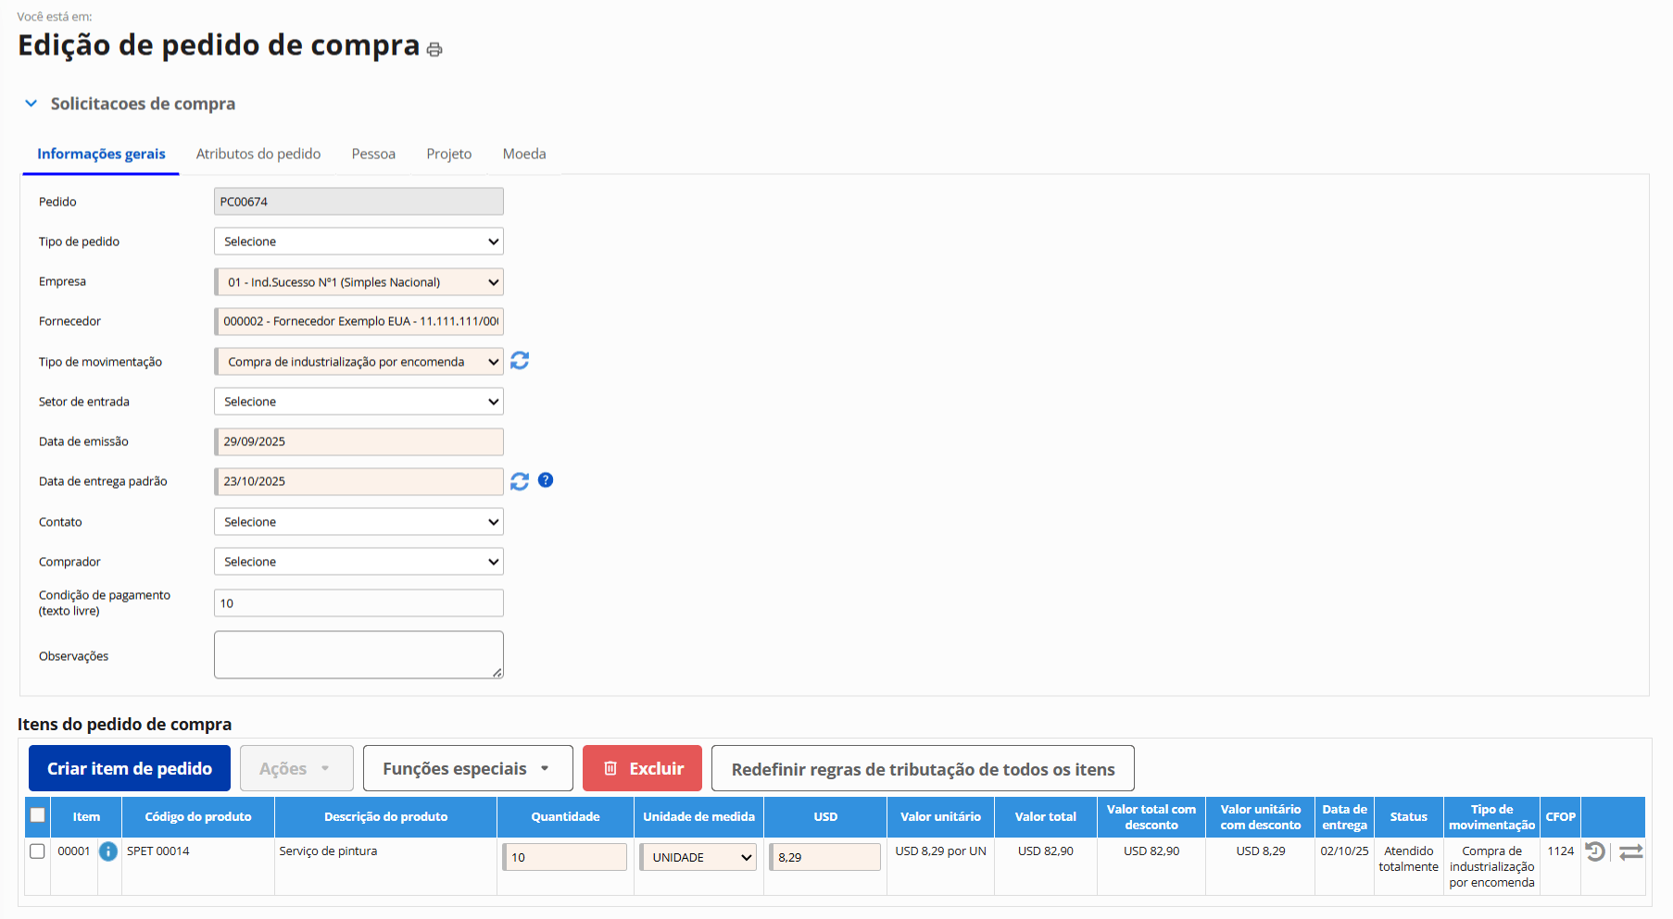Click refresh icon next to Data de entrega padrão
This screenshot has height=919, width=1673.
[520, 481]
